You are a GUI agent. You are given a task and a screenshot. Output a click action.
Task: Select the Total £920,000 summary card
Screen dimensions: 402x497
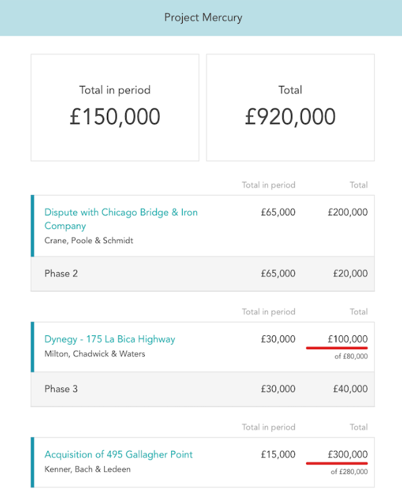tap(290, 108)
